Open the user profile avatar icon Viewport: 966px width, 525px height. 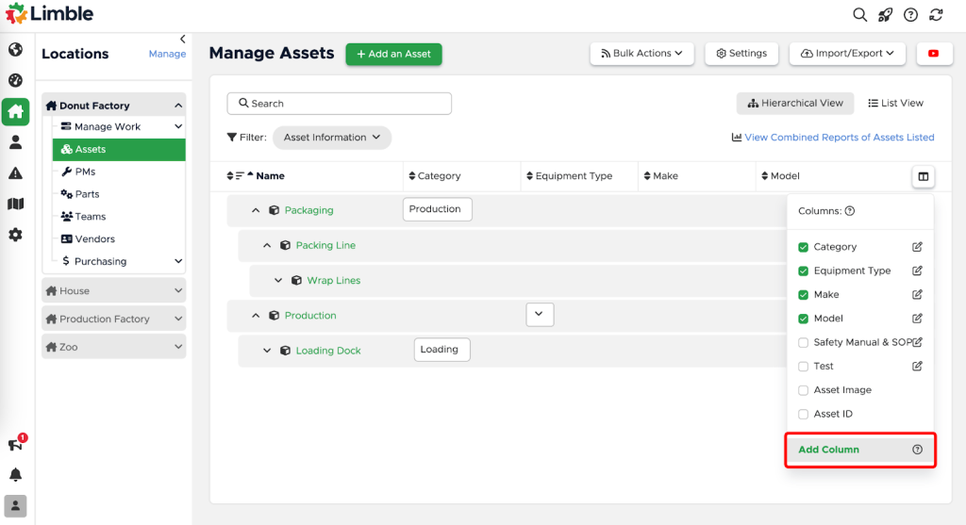click(15, 506)
